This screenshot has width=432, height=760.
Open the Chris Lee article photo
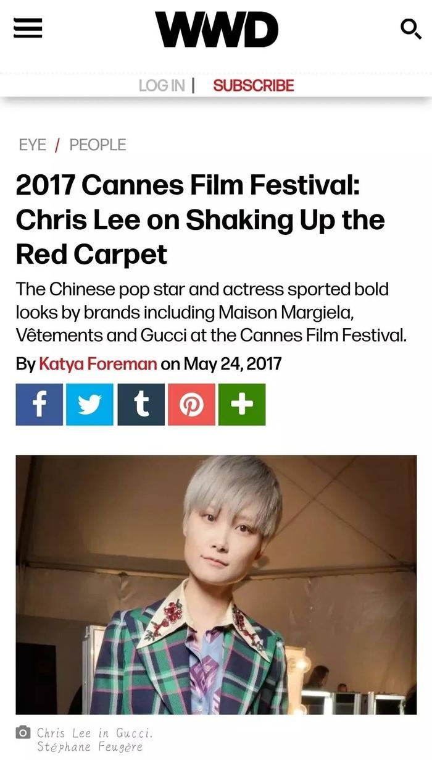coord(216,585)
